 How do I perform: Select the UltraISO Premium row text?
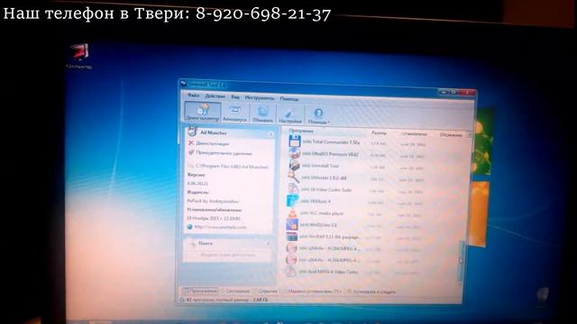(330, 154)
